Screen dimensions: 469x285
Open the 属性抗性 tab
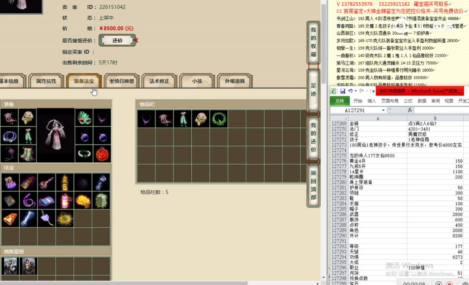click(46, 81)
